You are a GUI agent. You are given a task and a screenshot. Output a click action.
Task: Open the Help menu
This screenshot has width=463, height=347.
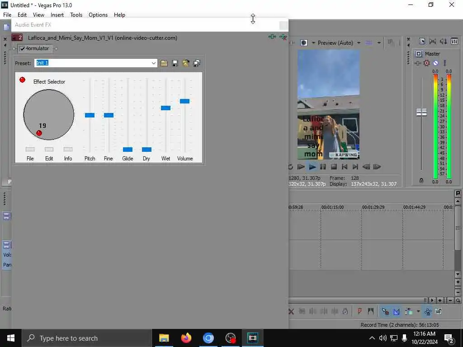tap(119, 15)
